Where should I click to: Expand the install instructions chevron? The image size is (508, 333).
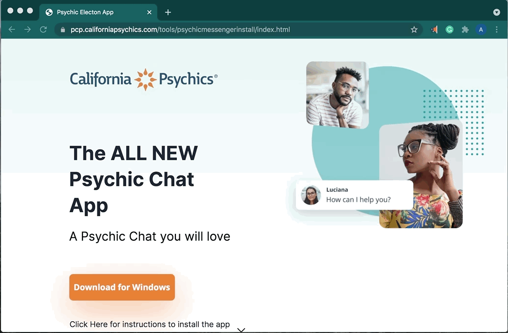241,330
